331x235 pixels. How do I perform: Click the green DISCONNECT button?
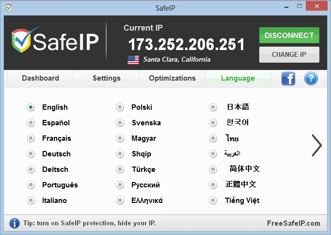[289, 35]
